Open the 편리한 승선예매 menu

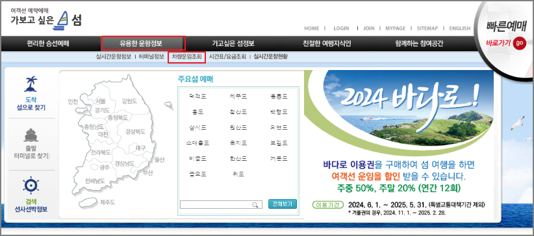tap(48, 43)
